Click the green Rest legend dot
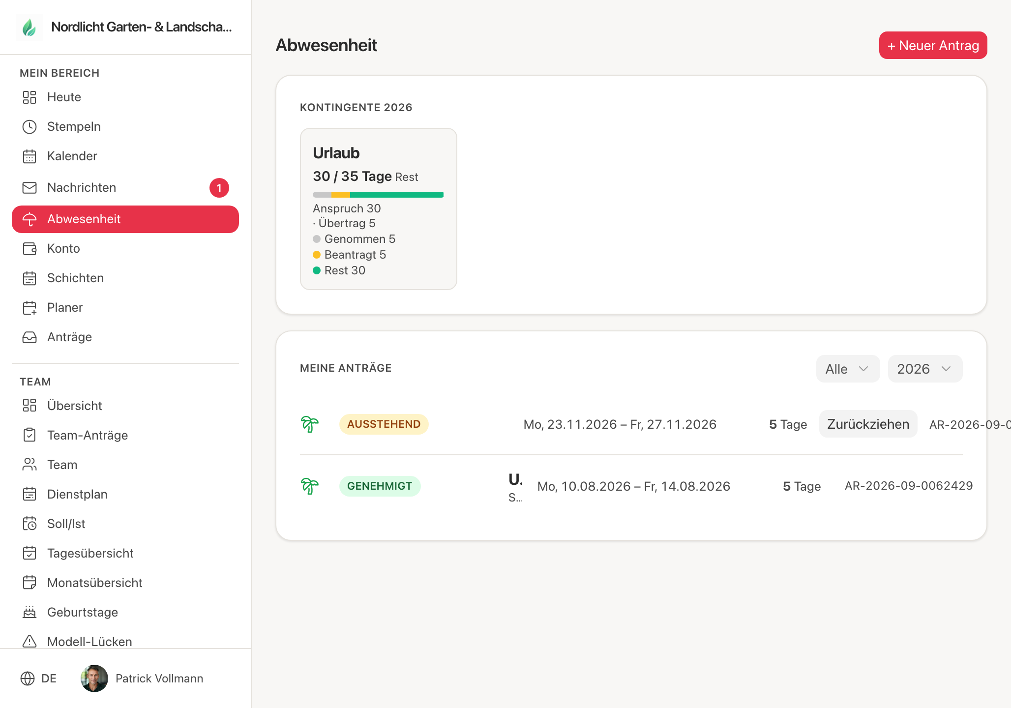This screenshot has width=1011, height=708. pyautogui.click(x=317, y=270)
